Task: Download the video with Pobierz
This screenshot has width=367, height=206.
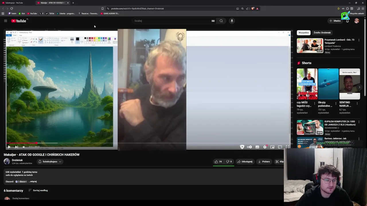Action: pyautogui.click(x=264, y=162)
